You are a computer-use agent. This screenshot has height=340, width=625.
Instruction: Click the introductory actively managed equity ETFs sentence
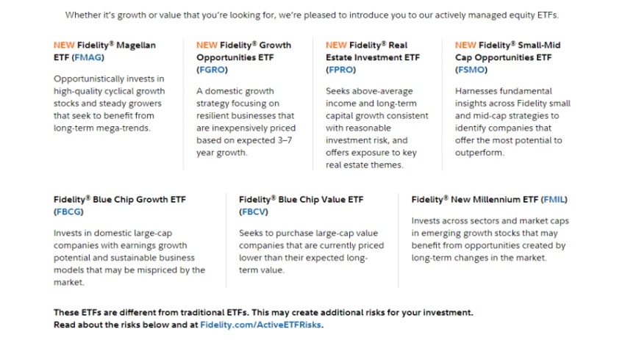[312, 15]
